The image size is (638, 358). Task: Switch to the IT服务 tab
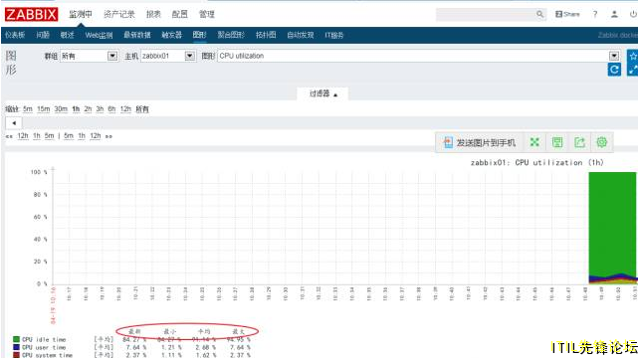(x=334, y=35)
